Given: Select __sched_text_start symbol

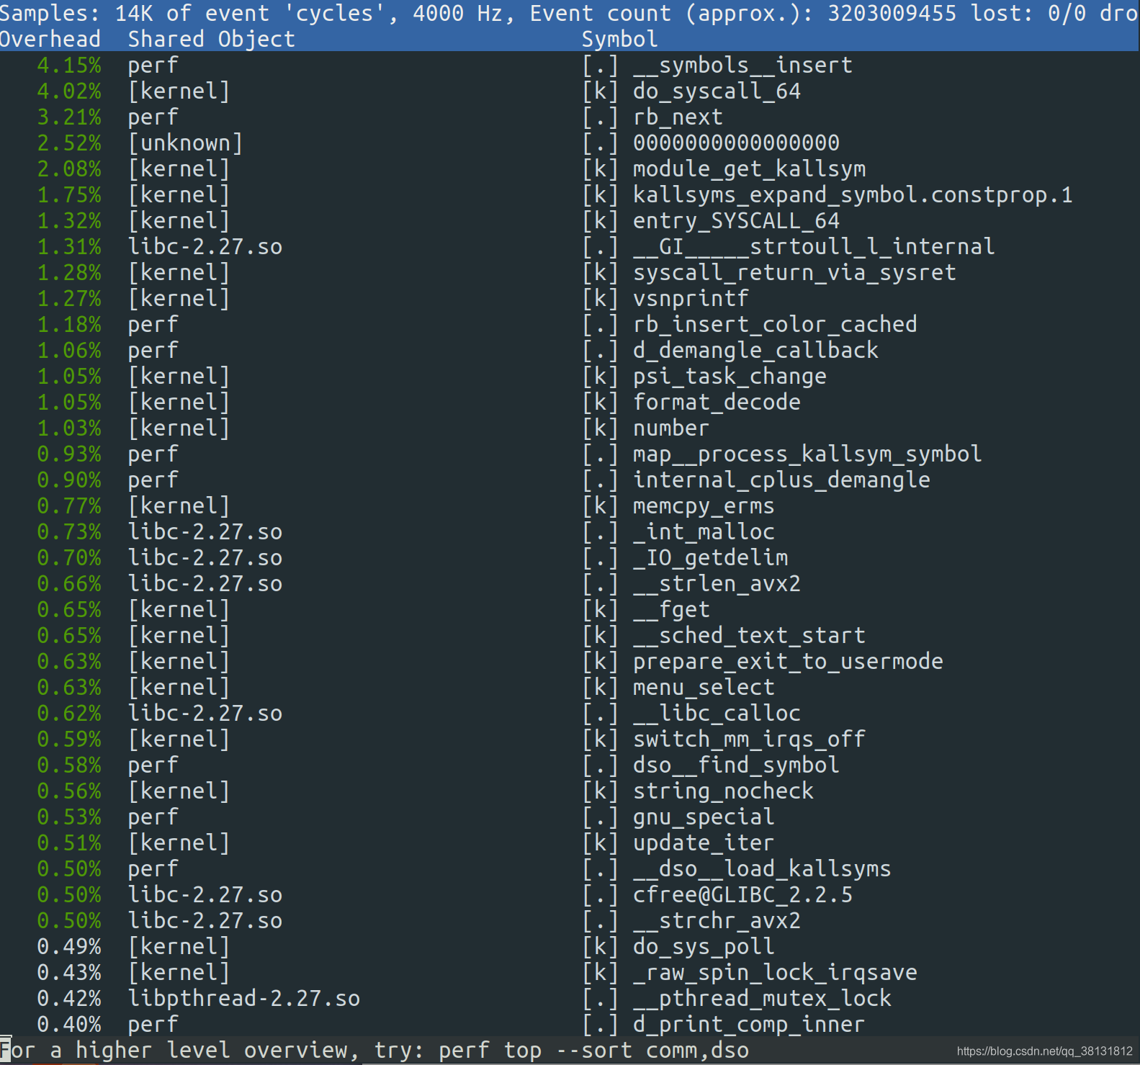Looking at the screenshot, I should [749, 635].
